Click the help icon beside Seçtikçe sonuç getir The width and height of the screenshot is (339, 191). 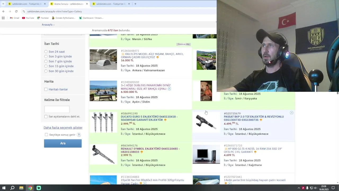pos(79,135)
